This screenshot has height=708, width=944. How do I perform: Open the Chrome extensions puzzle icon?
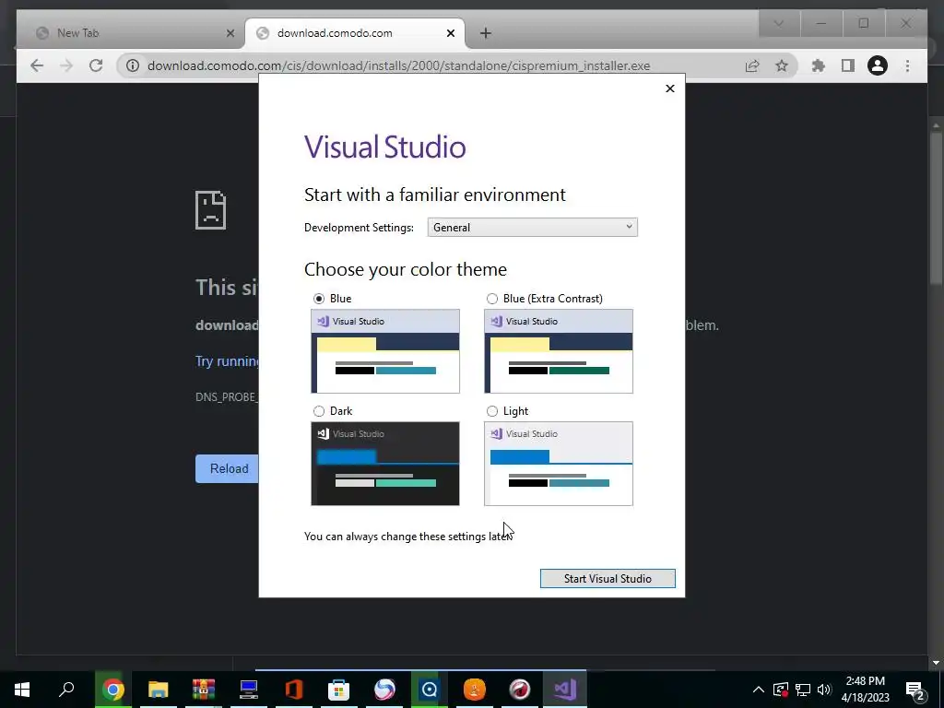819,65
